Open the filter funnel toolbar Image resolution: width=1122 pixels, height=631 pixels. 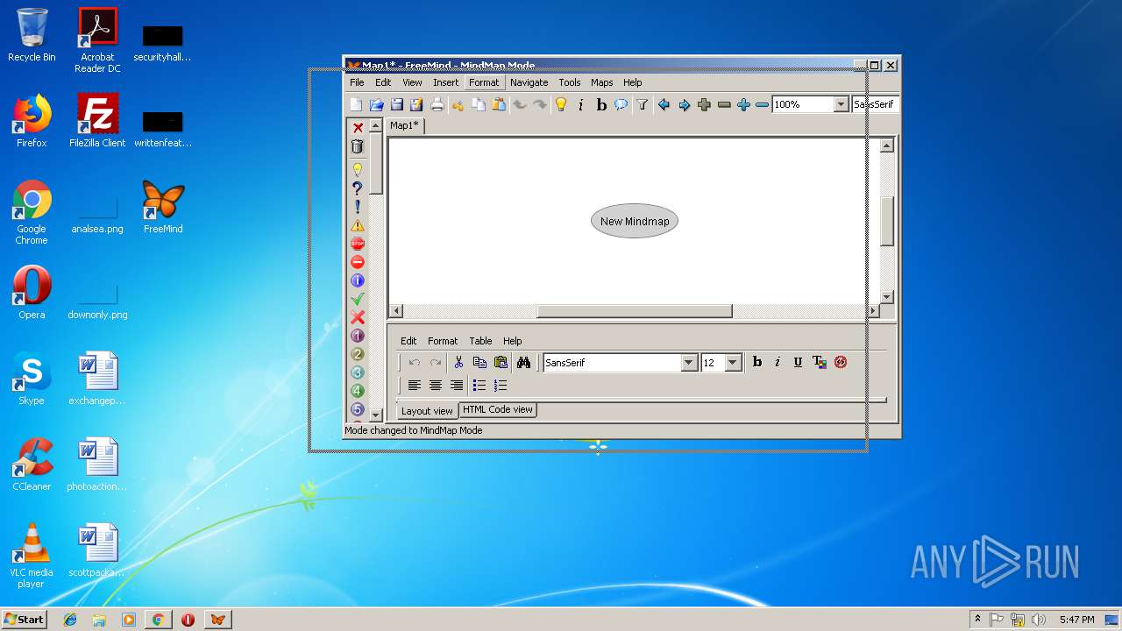click(x=643, y=104)
